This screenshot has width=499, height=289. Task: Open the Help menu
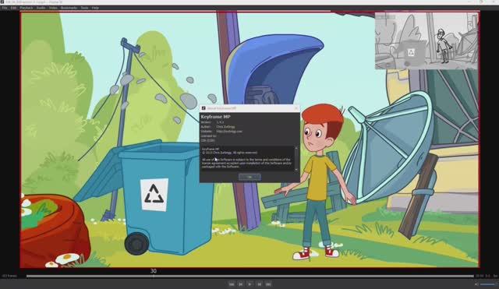pos(95,8)
